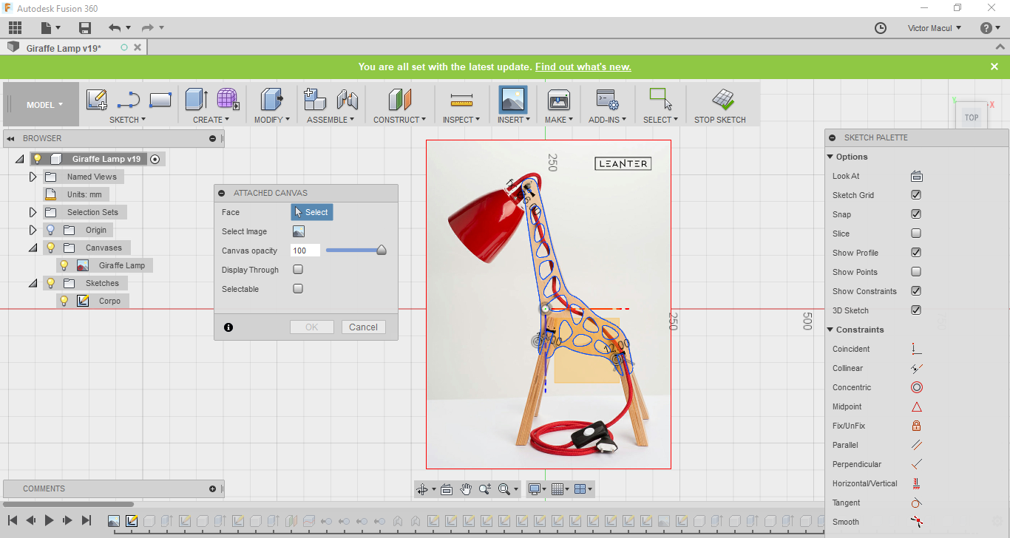Collapse the Constraints section of the Sketch Palette
The width and height of the screenshot is (1010, 538).
tap(830, 330)
